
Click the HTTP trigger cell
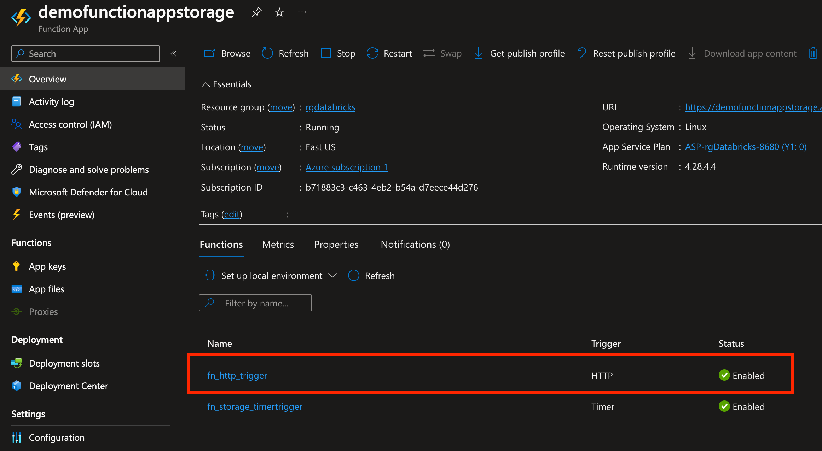(x=602, y=376)
